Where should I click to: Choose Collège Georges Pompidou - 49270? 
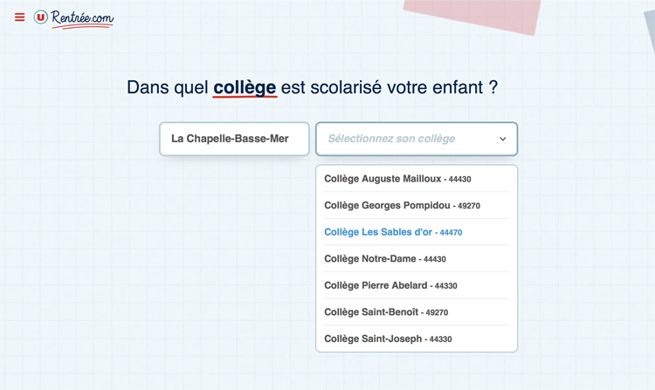[x=417, y=206]
